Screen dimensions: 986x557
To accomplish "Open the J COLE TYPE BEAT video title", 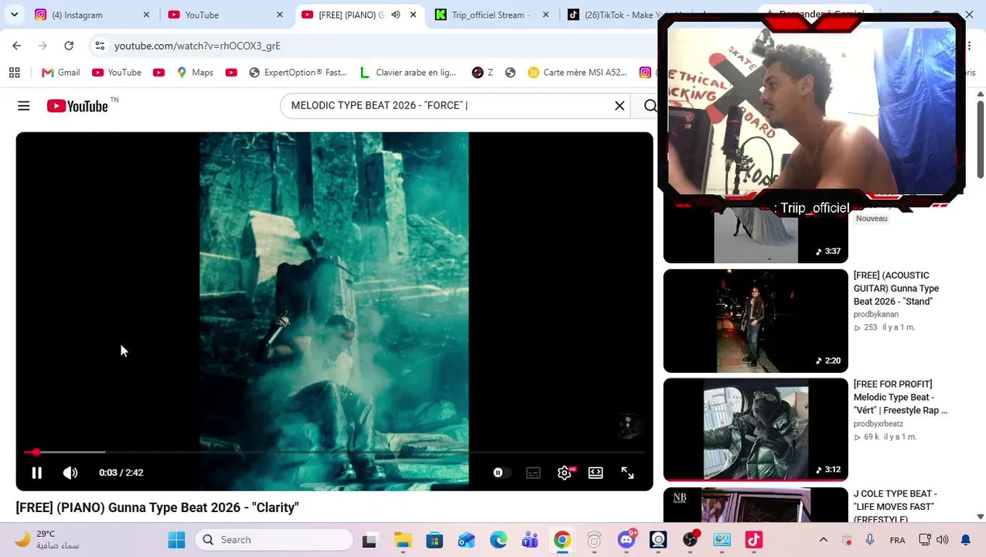I will 895,506.
